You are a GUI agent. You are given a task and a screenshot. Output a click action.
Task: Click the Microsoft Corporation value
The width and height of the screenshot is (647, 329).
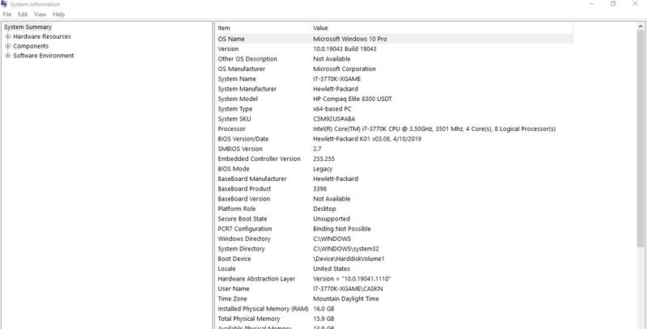coord(345,69)
